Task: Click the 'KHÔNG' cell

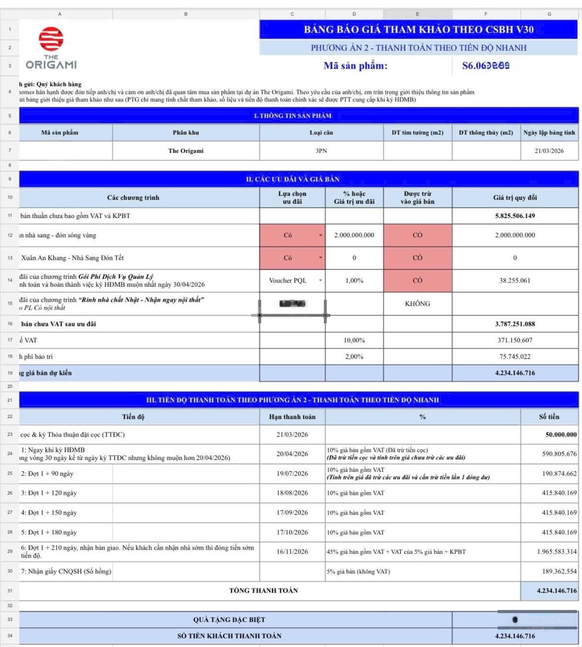Action: 418,304
